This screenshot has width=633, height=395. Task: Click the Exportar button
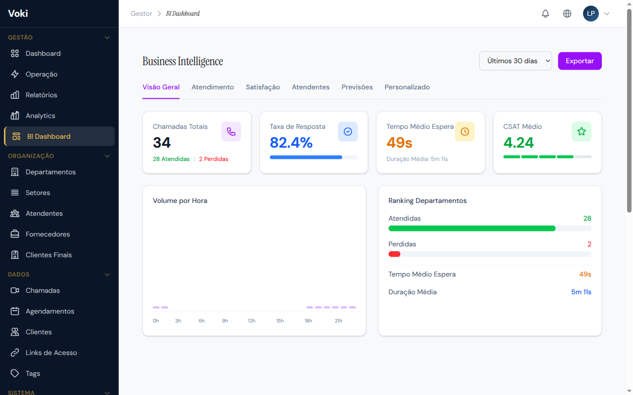[x=580, y=61]
